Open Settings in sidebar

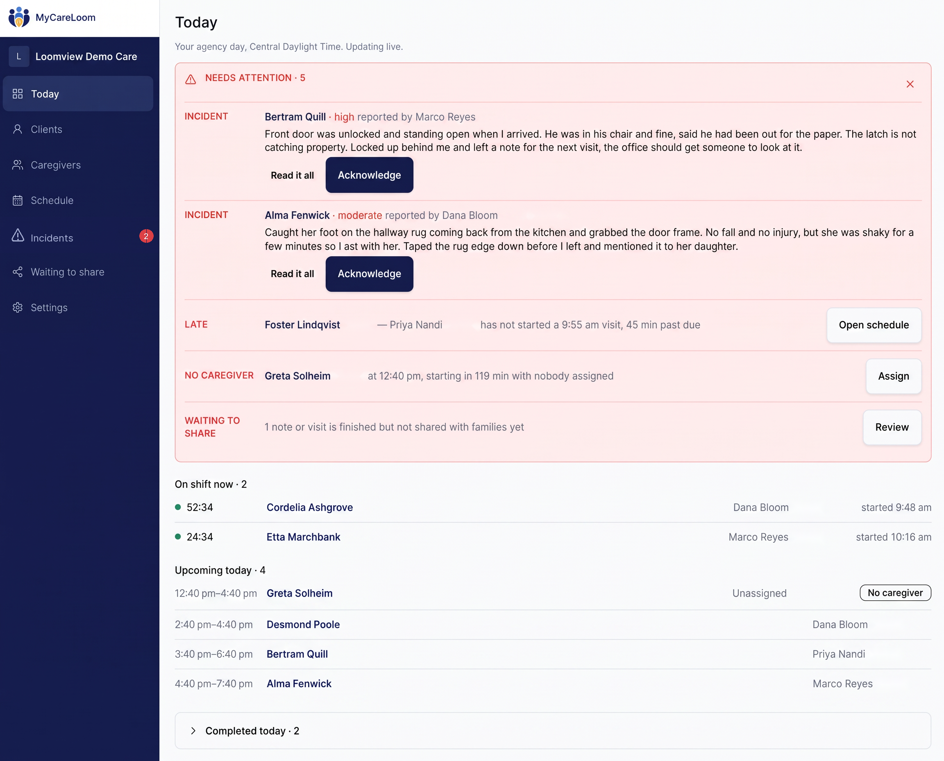coord(78,307)
